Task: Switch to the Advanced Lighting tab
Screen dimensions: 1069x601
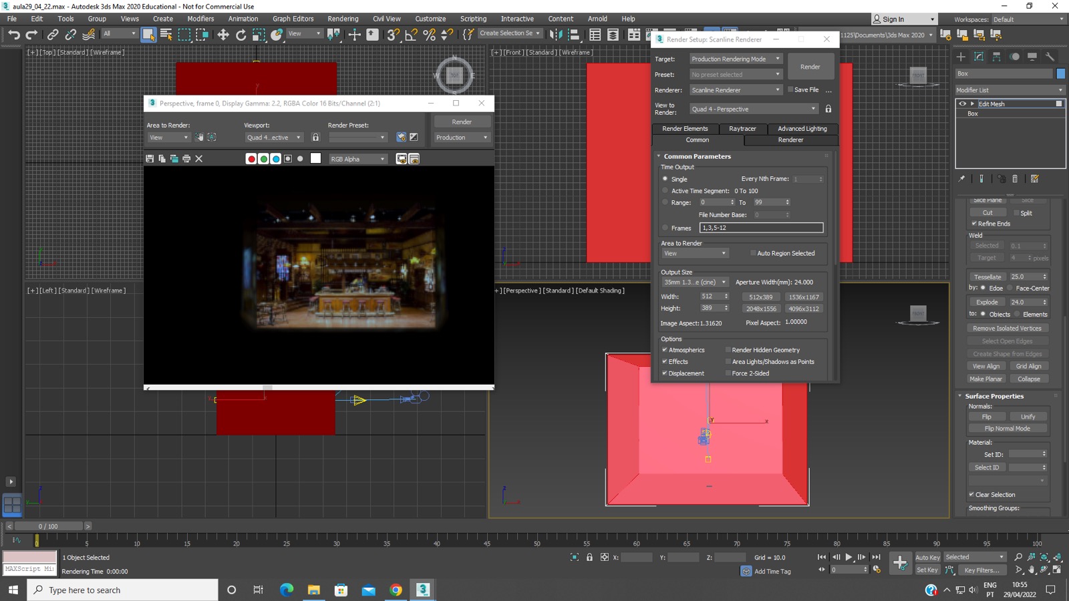Action: pyautogui.click(x=802, y=129)
